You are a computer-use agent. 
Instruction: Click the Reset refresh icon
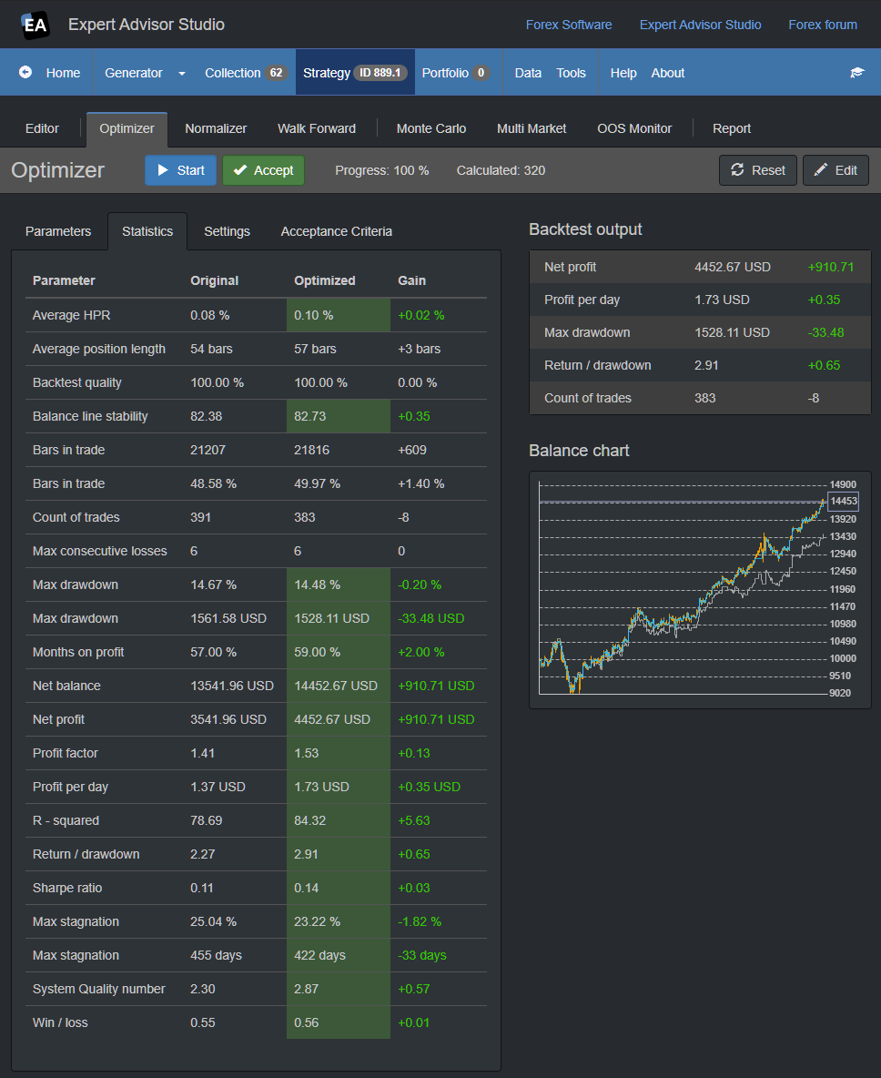pos(737,170)
